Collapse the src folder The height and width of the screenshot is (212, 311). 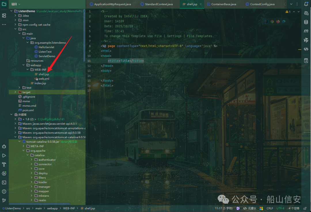15,29
